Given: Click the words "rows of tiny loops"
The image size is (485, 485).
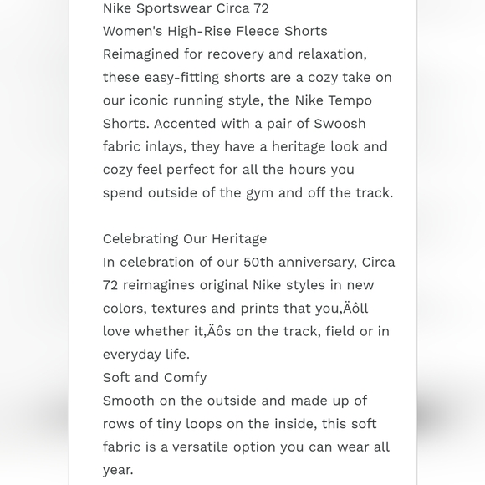Looking at the screenshot, I should (162, 424).
